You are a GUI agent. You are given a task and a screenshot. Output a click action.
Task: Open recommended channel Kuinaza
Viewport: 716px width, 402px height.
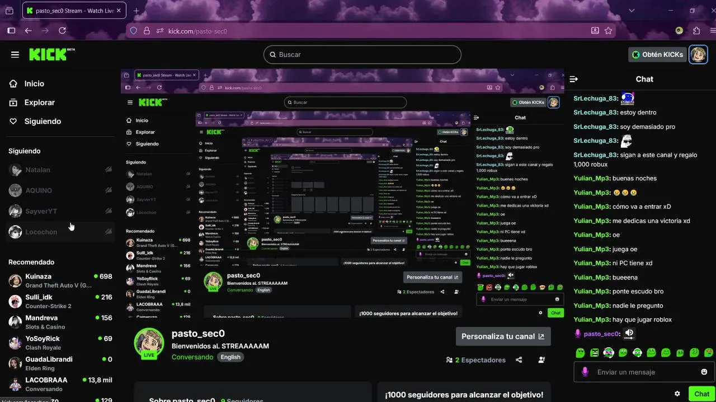click(60, 280)
